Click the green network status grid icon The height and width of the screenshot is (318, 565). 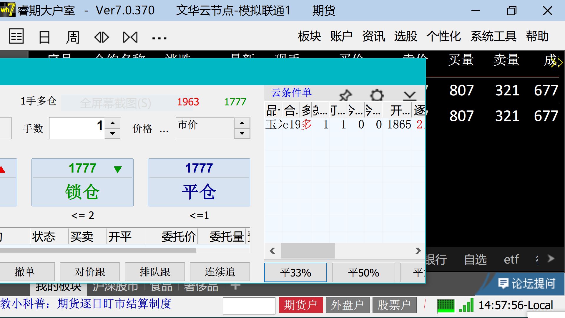tap(446, 305)
